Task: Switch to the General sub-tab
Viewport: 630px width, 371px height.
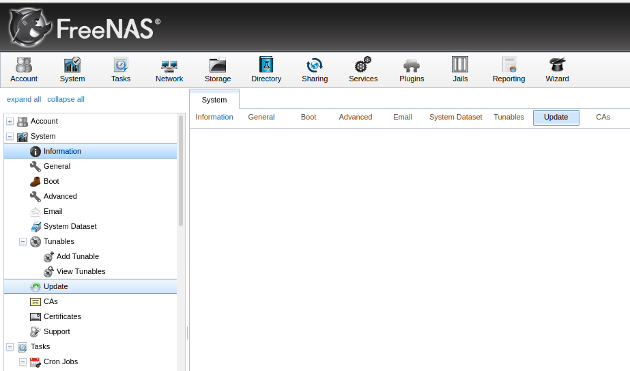Action: click(x=261, y=117)
